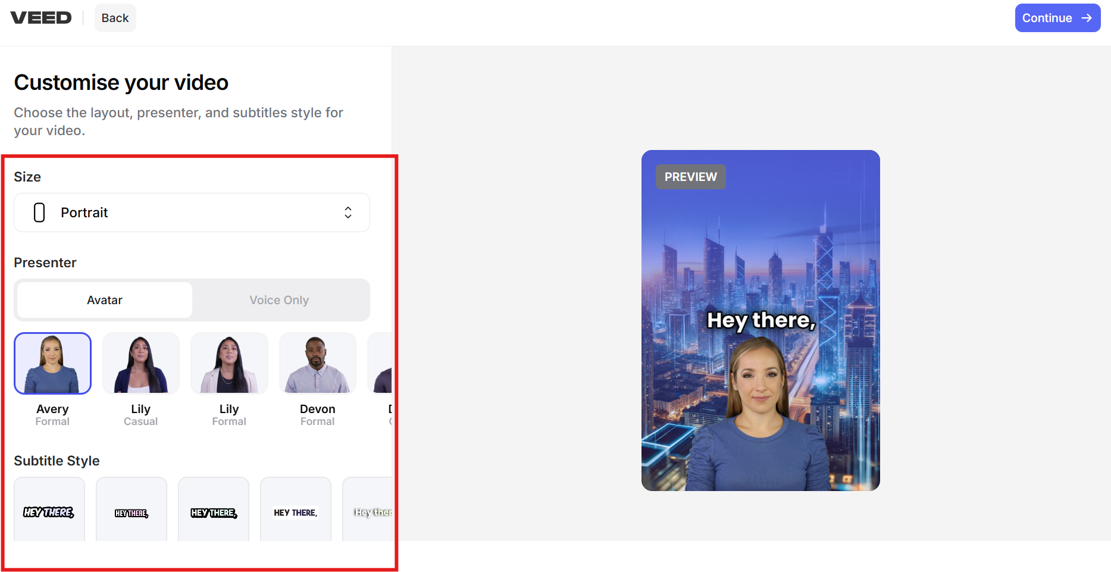This screenshot has width=1111, height=572.
Task: Click the portrait phone icon in the Size selector
Action: pyautogui.click(x=39, y=212)
